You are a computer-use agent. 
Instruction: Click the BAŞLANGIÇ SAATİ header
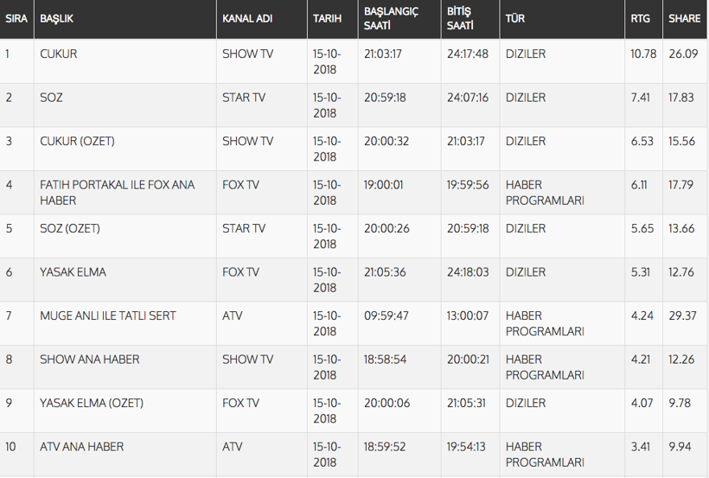click(389, 18)
